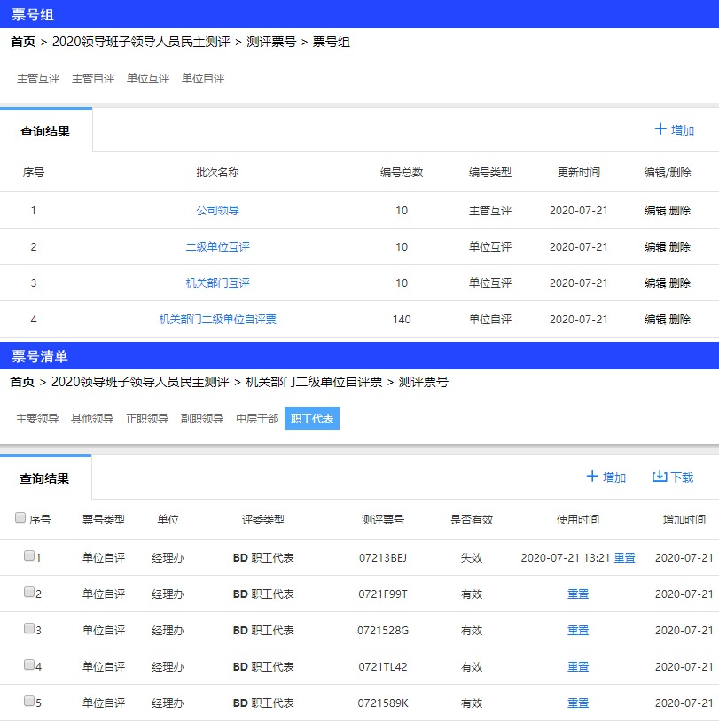Click the 下载 download icon
This screenshot has height=722, width=719.
click(x=660, y=476)
